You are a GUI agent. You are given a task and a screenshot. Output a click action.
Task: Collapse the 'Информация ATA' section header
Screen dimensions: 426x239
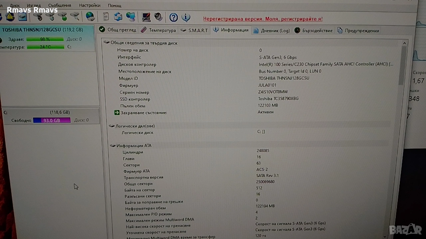(113, 145)
